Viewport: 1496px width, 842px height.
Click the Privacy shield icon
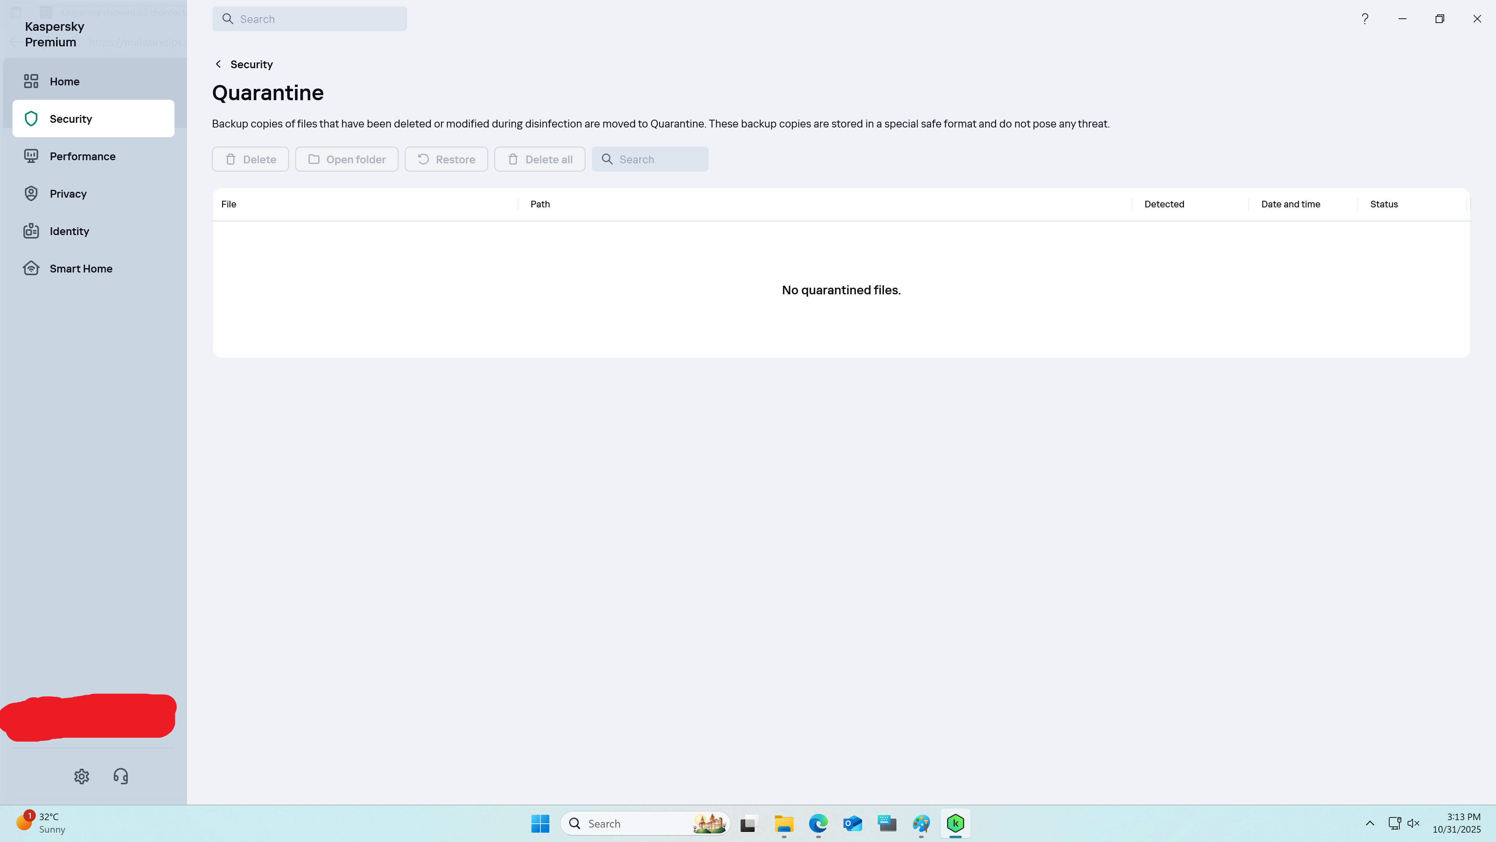[31, 193]
